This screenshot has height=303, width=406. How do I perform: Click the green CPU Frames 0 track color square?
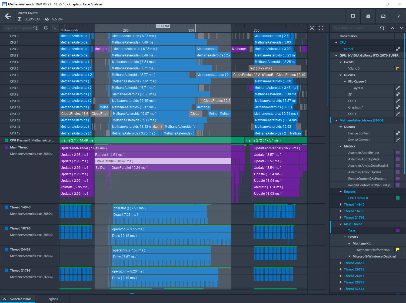tap(7, 140)
